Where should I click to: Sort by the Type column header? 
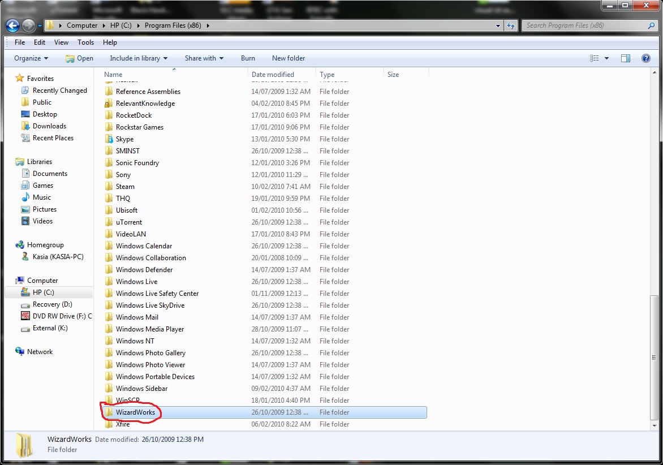(x=350, y=75)
